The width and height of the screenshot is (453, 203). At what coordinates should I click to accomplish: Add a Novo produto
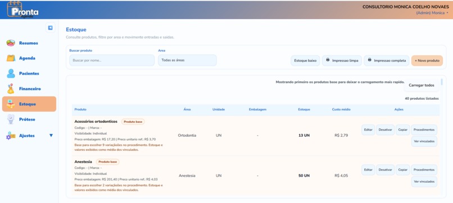[x=427, y=61]
